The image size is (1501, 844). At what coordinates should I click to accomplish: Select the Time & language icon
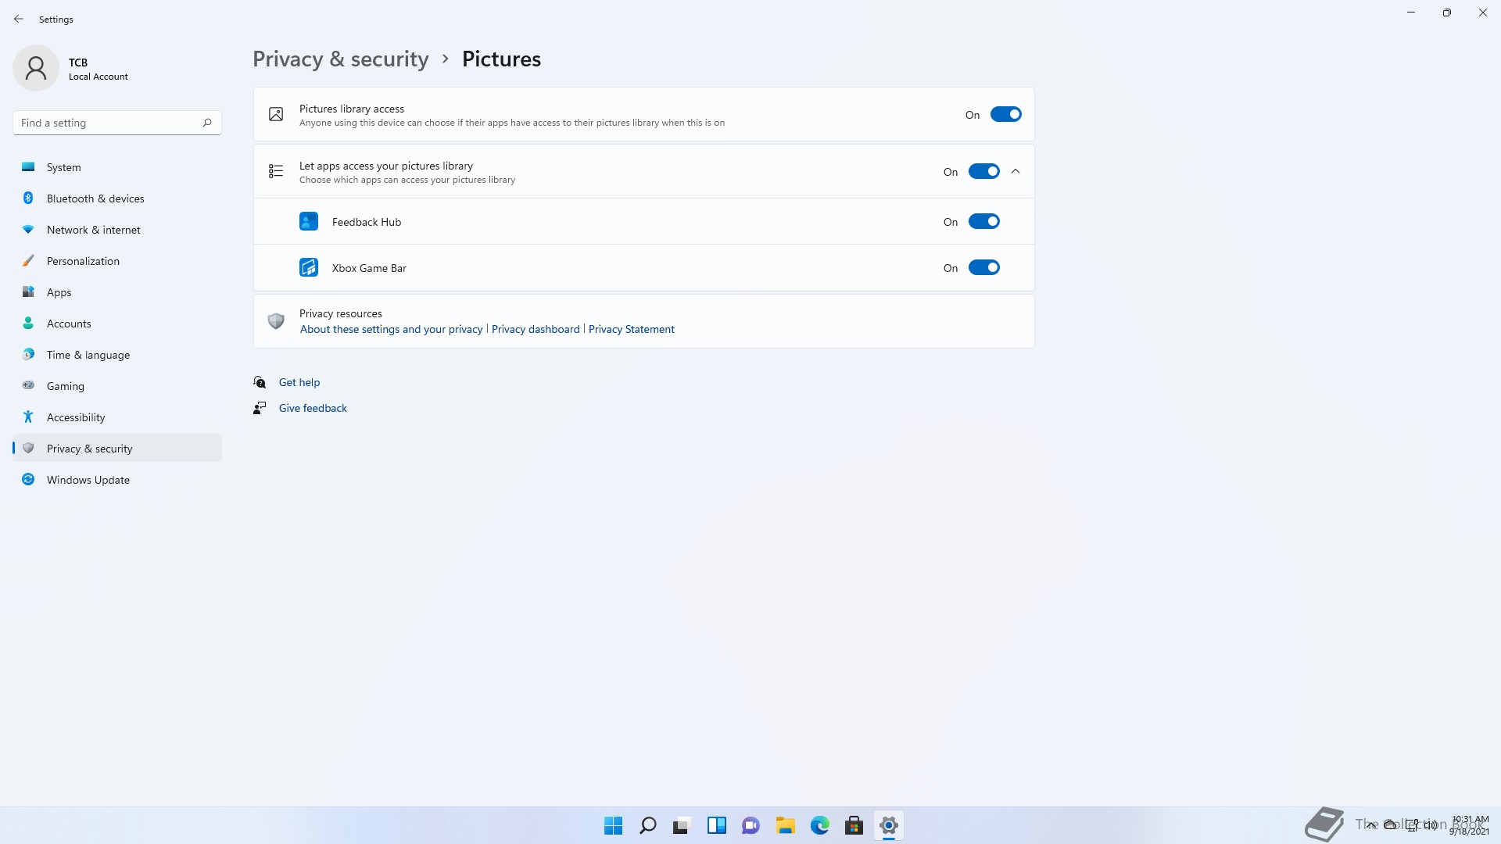(x=28, y=354)
